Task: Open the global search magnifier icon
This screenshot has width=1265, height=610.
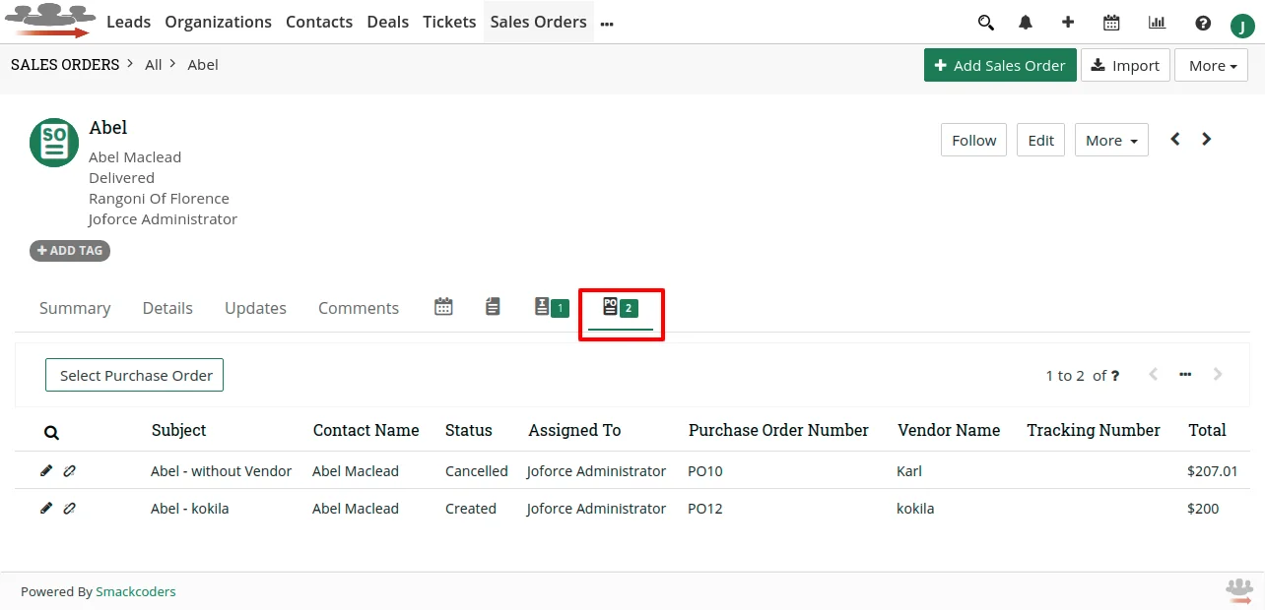Action: (x=986, y=22)
